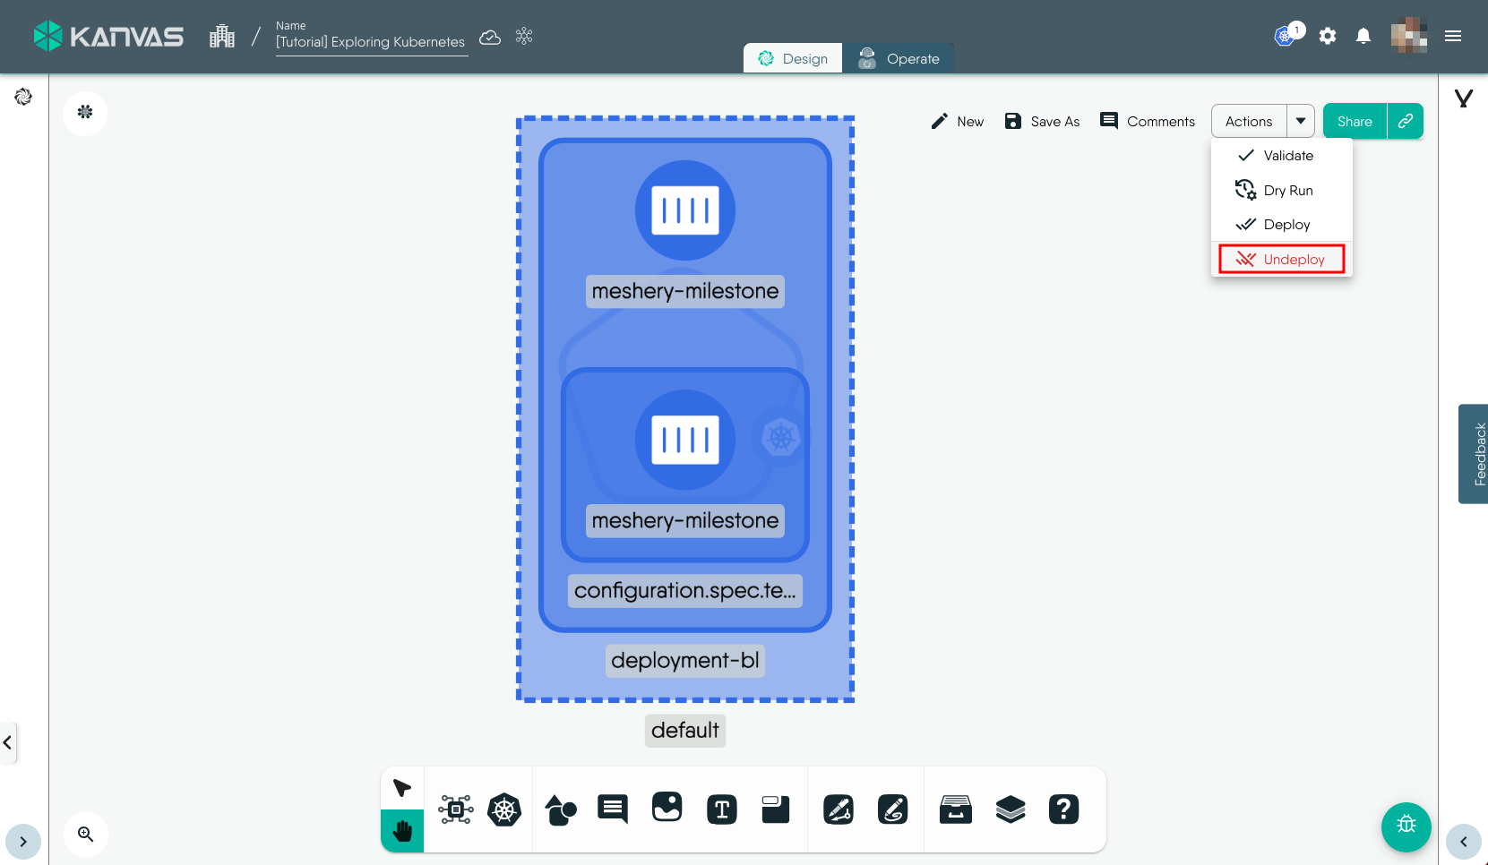Viewport: 1488px width, 865px height.
Task: Activate the hand pan tool
Action: pyautogui.click(x=402, y=831)
